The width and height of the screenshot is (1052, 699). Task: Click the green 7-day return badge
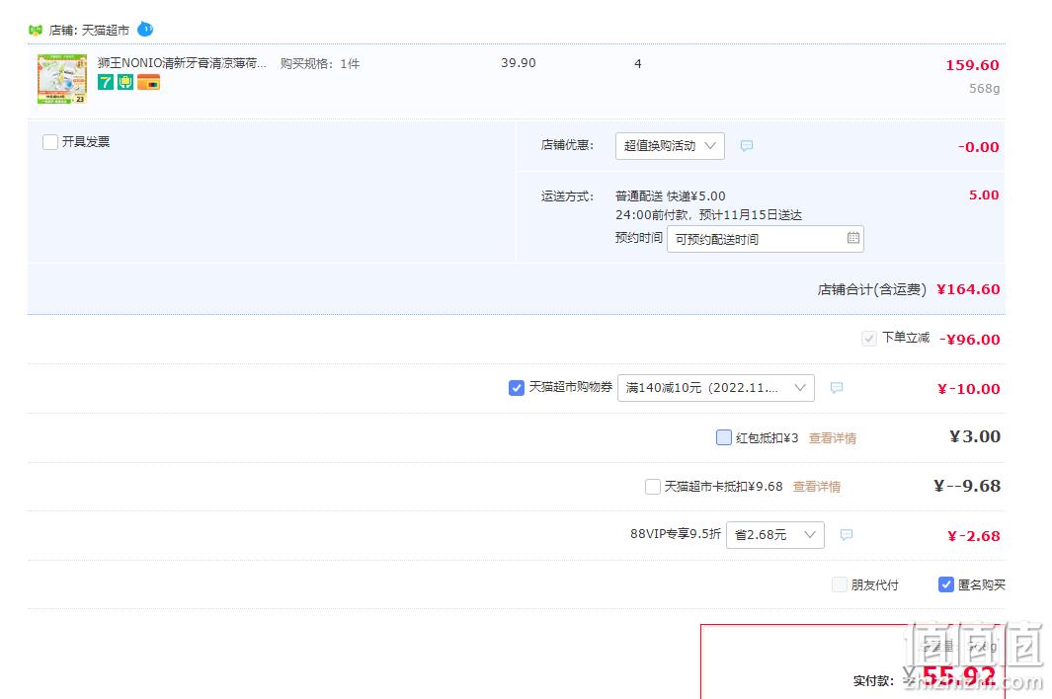(x=106, y=82)
